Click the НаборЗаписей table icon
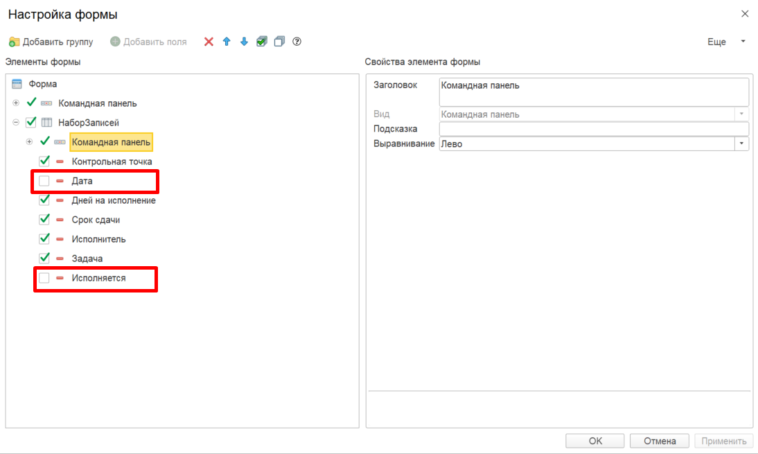Image resolution: width=758 pixels, height=454 pixels. coord(46,123)
